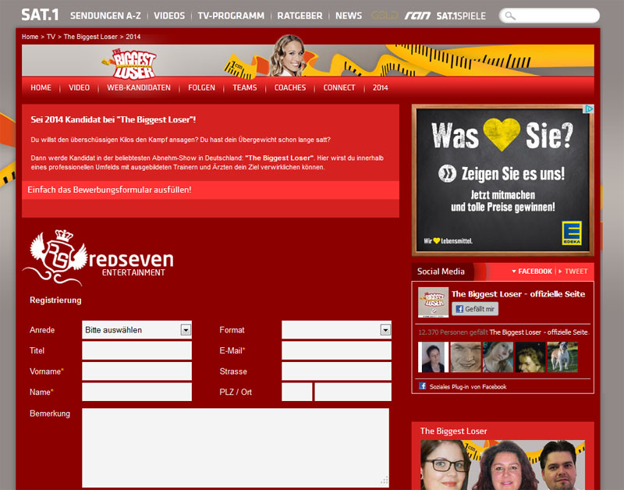Viewport: 624px width, 490px height.
Task: Select the COACHES tab in show navigation
Action: tap(290, 87)
